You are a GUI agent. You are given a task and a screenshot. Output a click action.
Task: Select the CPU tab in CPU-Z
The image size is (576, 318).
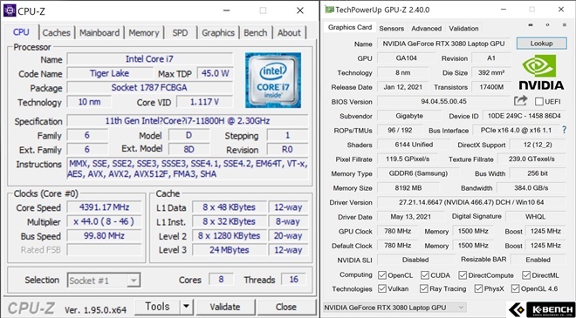click(x=21, y=32)
